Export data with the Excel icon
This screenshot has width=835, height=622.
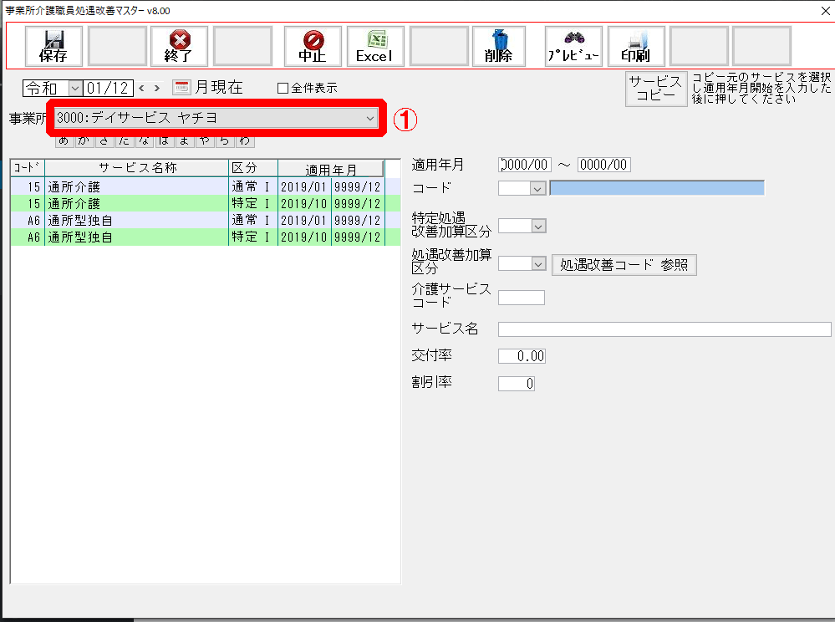[x=375, y=46]
